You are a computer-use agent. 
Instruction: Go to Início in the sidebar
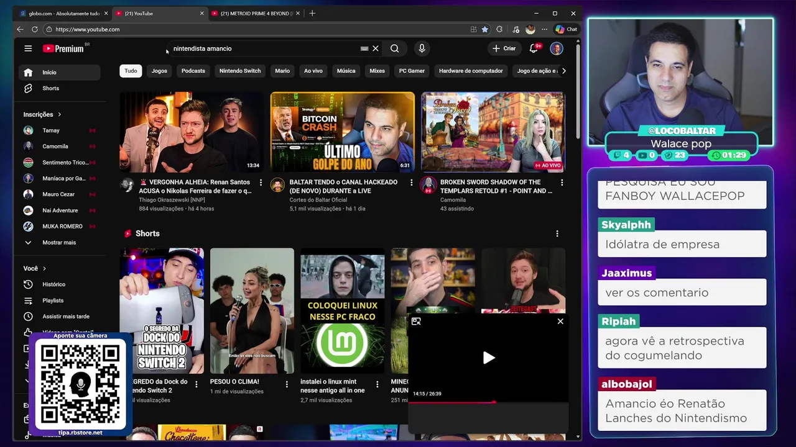coord(60,73)
